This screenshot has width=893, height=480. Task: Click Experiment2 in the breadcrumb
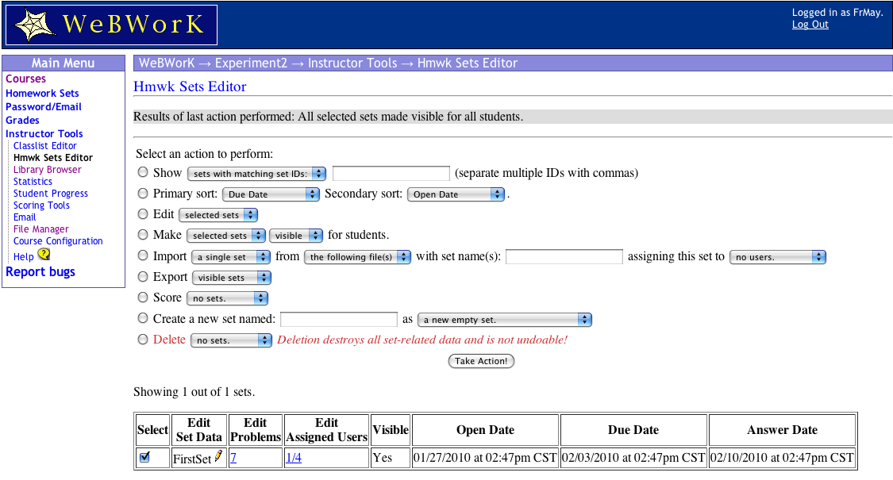click(251, 63)
